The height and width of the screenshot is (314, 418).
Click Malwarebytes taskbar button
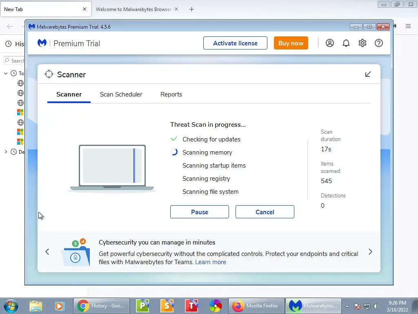[x=313, y=306]
